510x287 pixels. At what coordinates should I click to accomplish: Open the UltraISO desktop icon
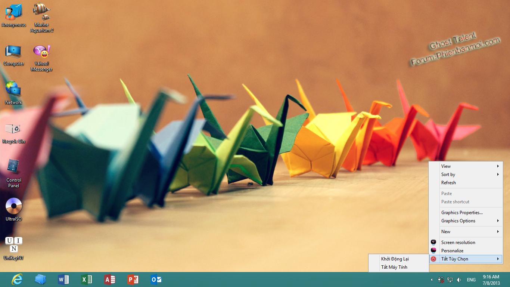click(x=14, y=206)
